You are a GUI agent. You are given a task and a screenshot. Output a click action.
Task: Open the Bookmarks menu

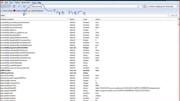point(26,3)
